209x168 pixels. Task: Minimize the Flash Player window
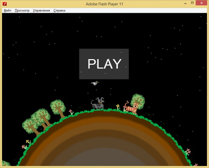click(185, 3)
